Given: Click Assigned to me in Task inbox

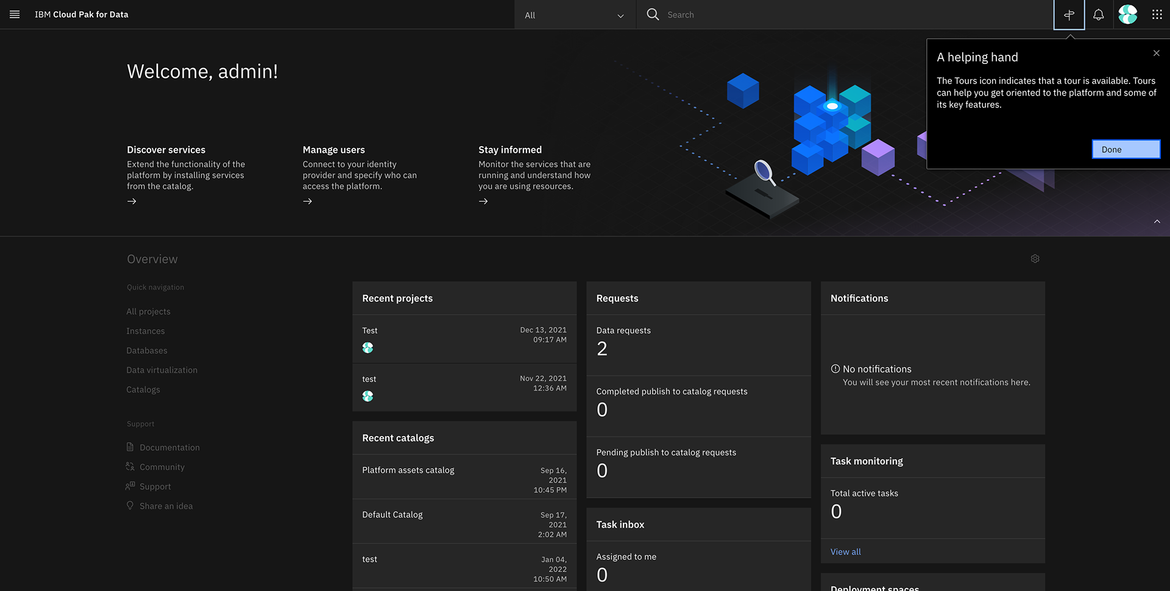Looking at the screenshot, I should coord(626,557).
